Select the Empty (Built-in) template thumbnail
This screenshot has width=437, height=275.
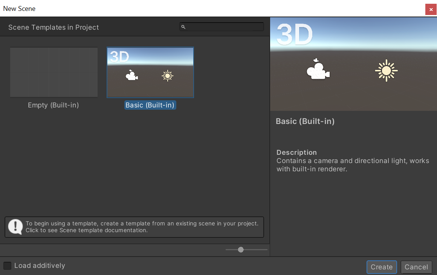(x=54, y=72)
